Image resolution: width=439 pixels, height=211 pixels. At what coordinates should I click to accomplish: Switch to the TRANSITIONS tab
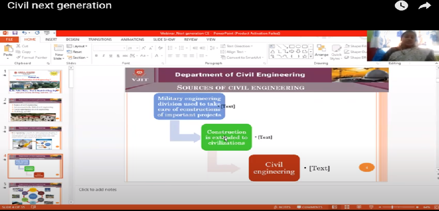100,39
